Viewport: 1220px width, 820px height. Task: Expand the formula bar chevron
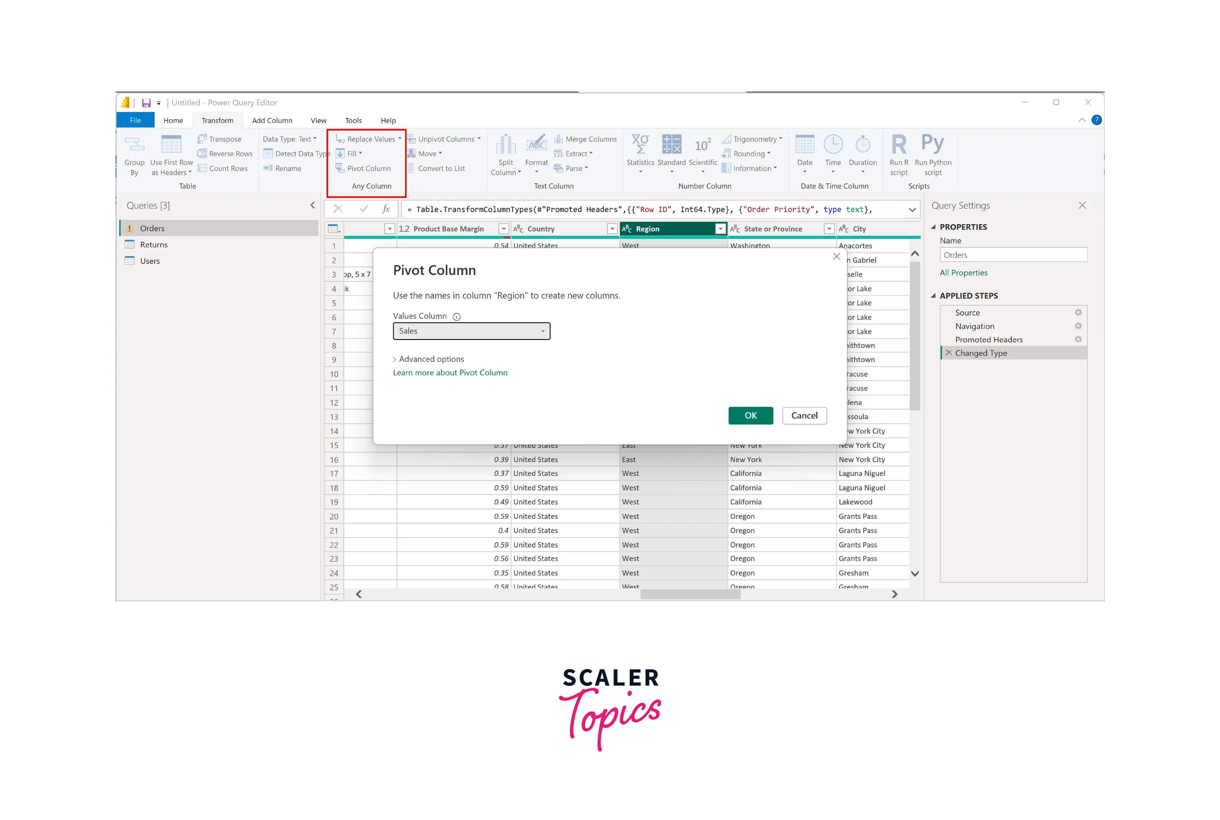point(912,210)
